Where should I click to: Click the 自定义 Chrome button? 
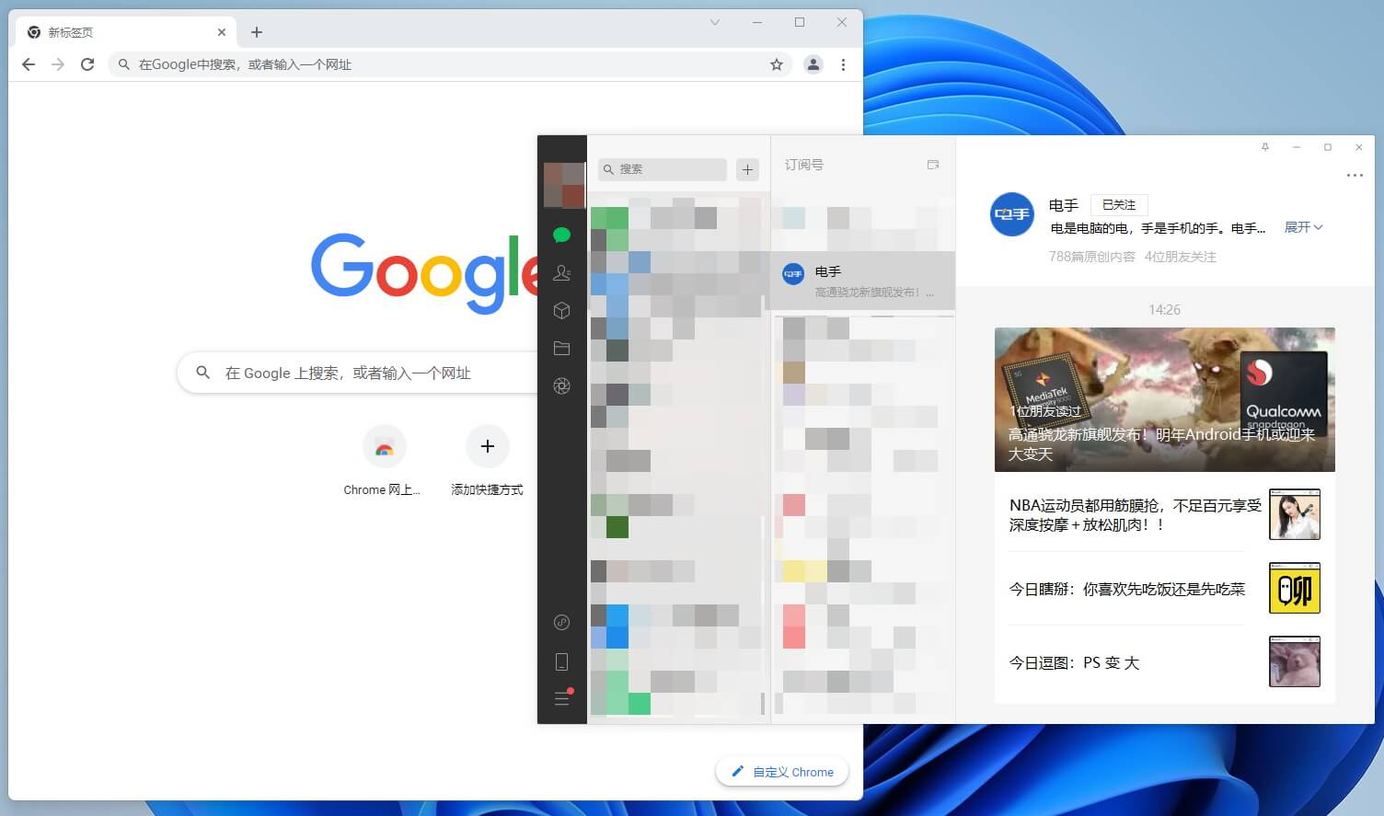click(x=781, y=772)
